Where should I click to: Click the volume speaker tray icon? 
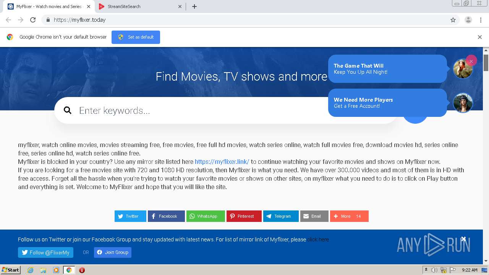pos(434,270)
